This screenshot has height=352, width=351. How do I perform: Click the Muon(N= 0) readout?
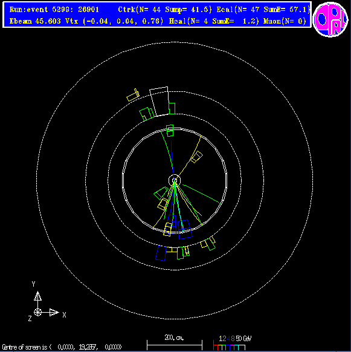[x=285, y=21]
